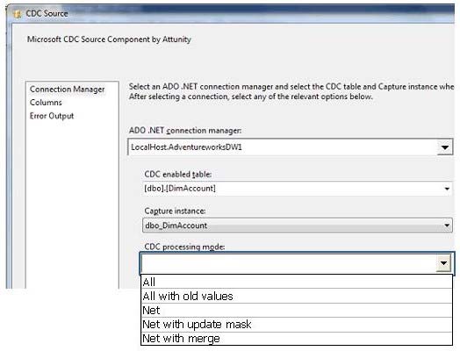This screenshot has height=351, width=460.
Task: Pick Net with update mask option
Action: (x=297, y=325)
